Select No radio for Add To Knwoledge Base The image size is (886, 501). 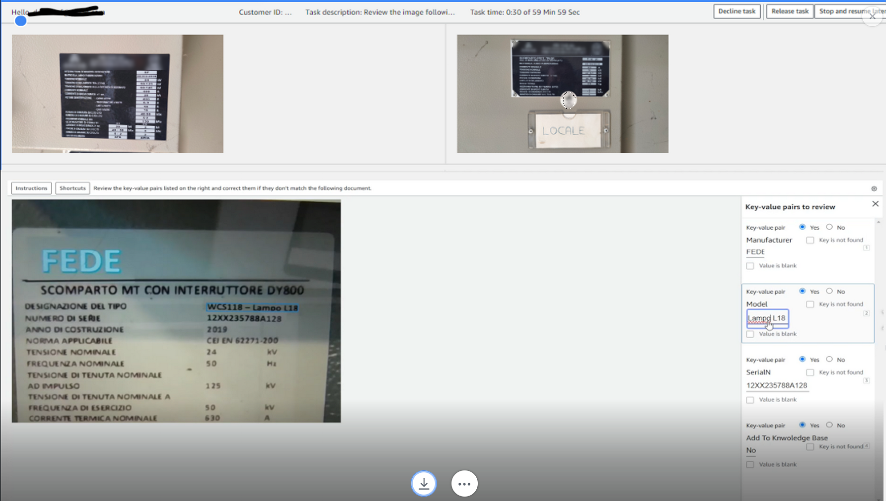[x=829, y=425]
